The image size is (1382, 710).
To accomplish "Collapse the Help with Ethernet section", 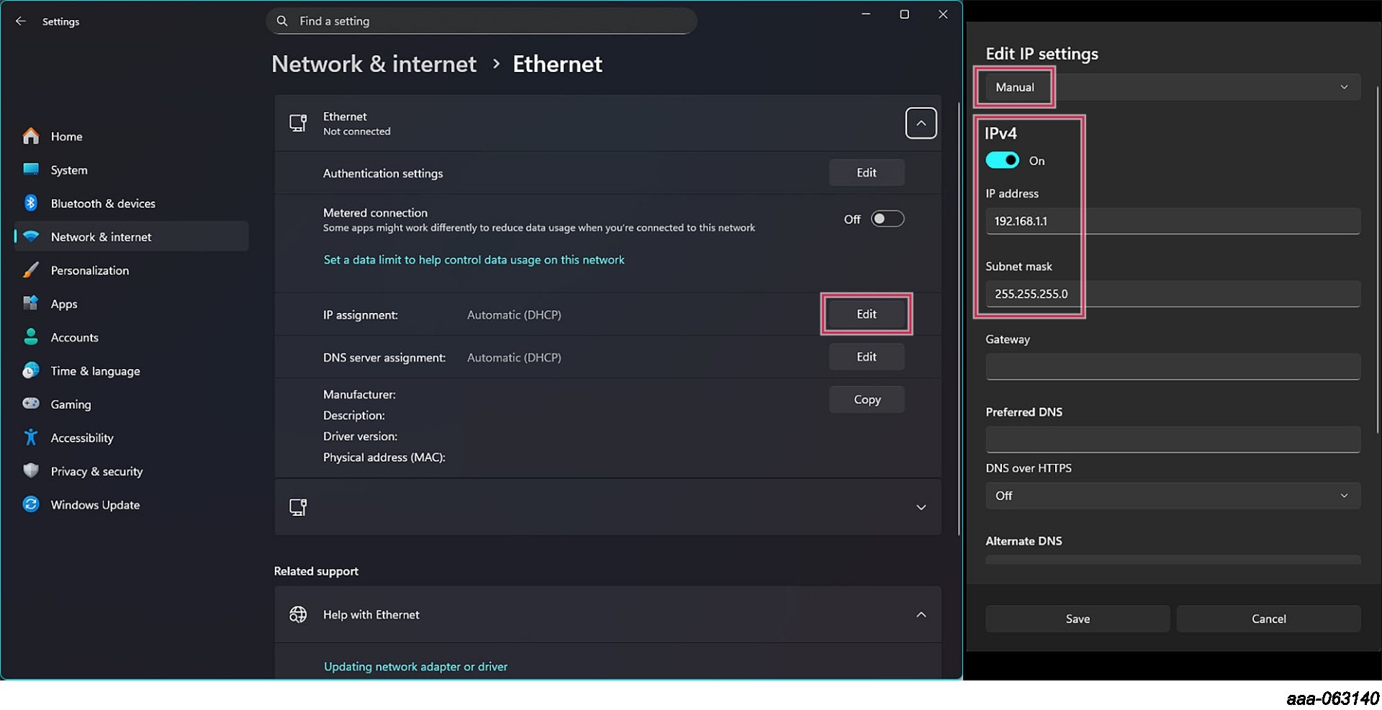I will pos(921,615).
